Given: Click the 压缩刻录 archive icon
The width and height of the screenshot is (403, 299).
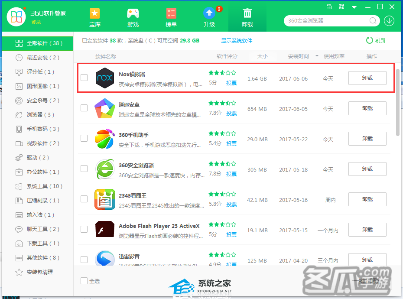Looking at the screenshot, I should tap(19, 201).
